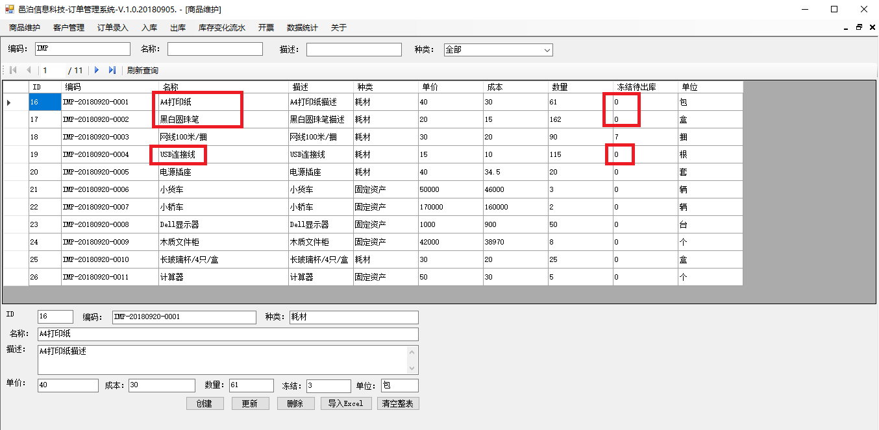Restore the inner MDI child window
This screenshot has width=879, height=430.
pos(859,28)
